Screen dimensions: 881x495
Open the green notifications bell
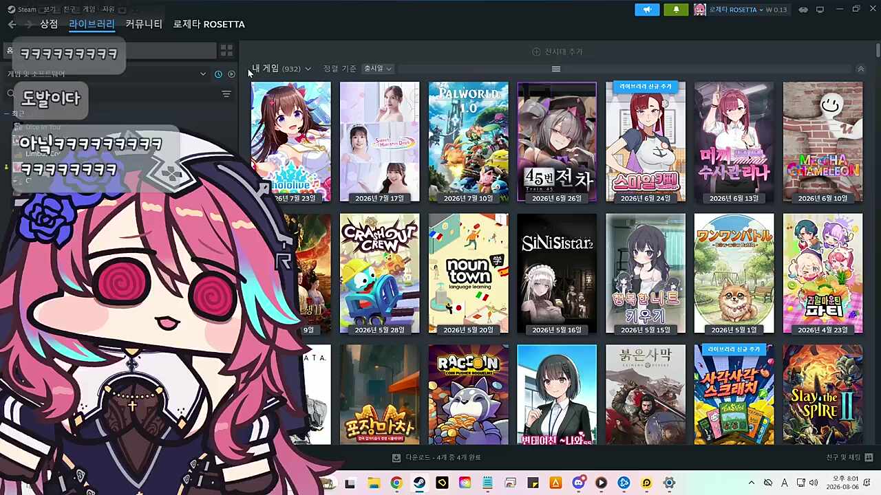(x=676, y=10)
